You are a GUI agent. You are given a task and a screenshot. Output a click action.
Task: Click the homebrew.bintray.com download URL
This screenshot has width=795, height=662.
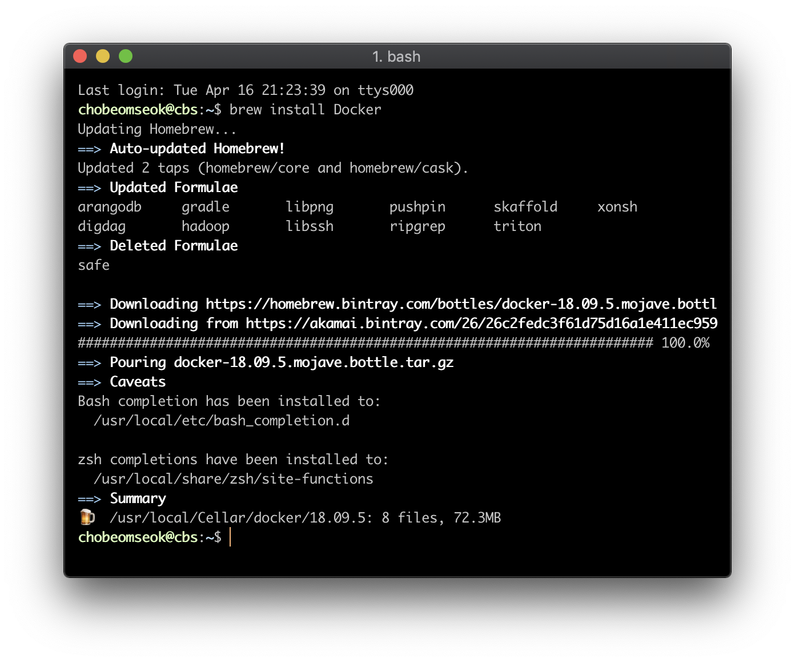pos(461,304)
